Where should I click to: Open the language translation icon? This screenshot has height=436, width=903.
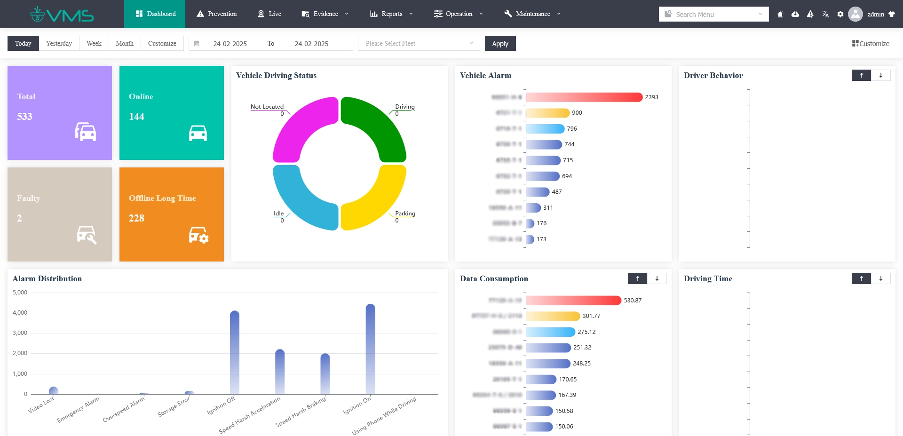(x=825, y=14)
